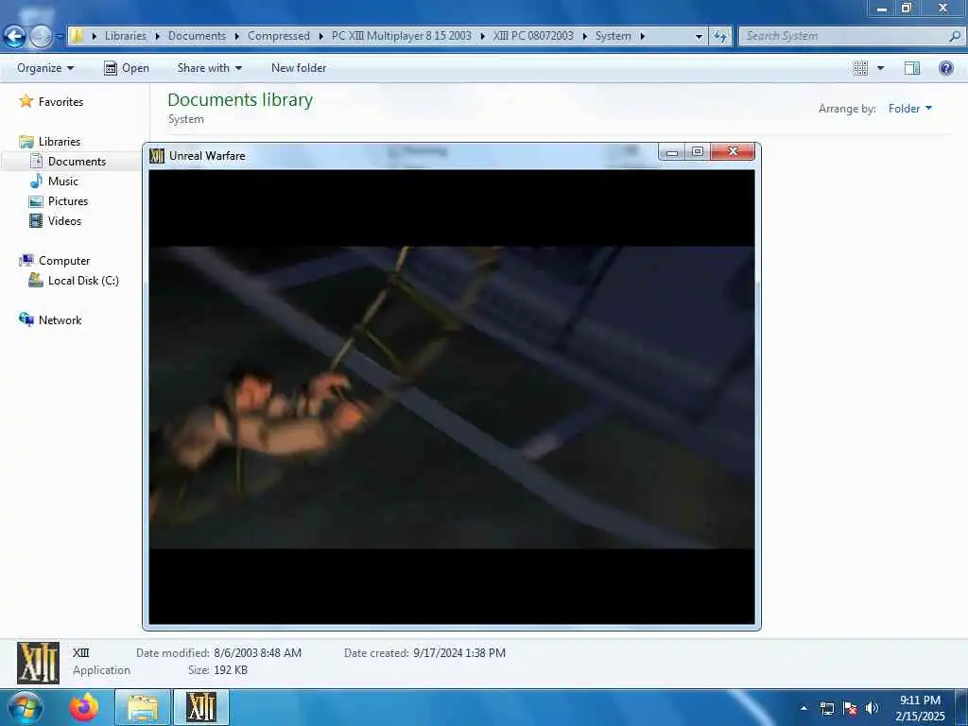This screenshot has width=968, height=726.
Task: Launch Firefox from the taskbar
Action: coord(84,707)
